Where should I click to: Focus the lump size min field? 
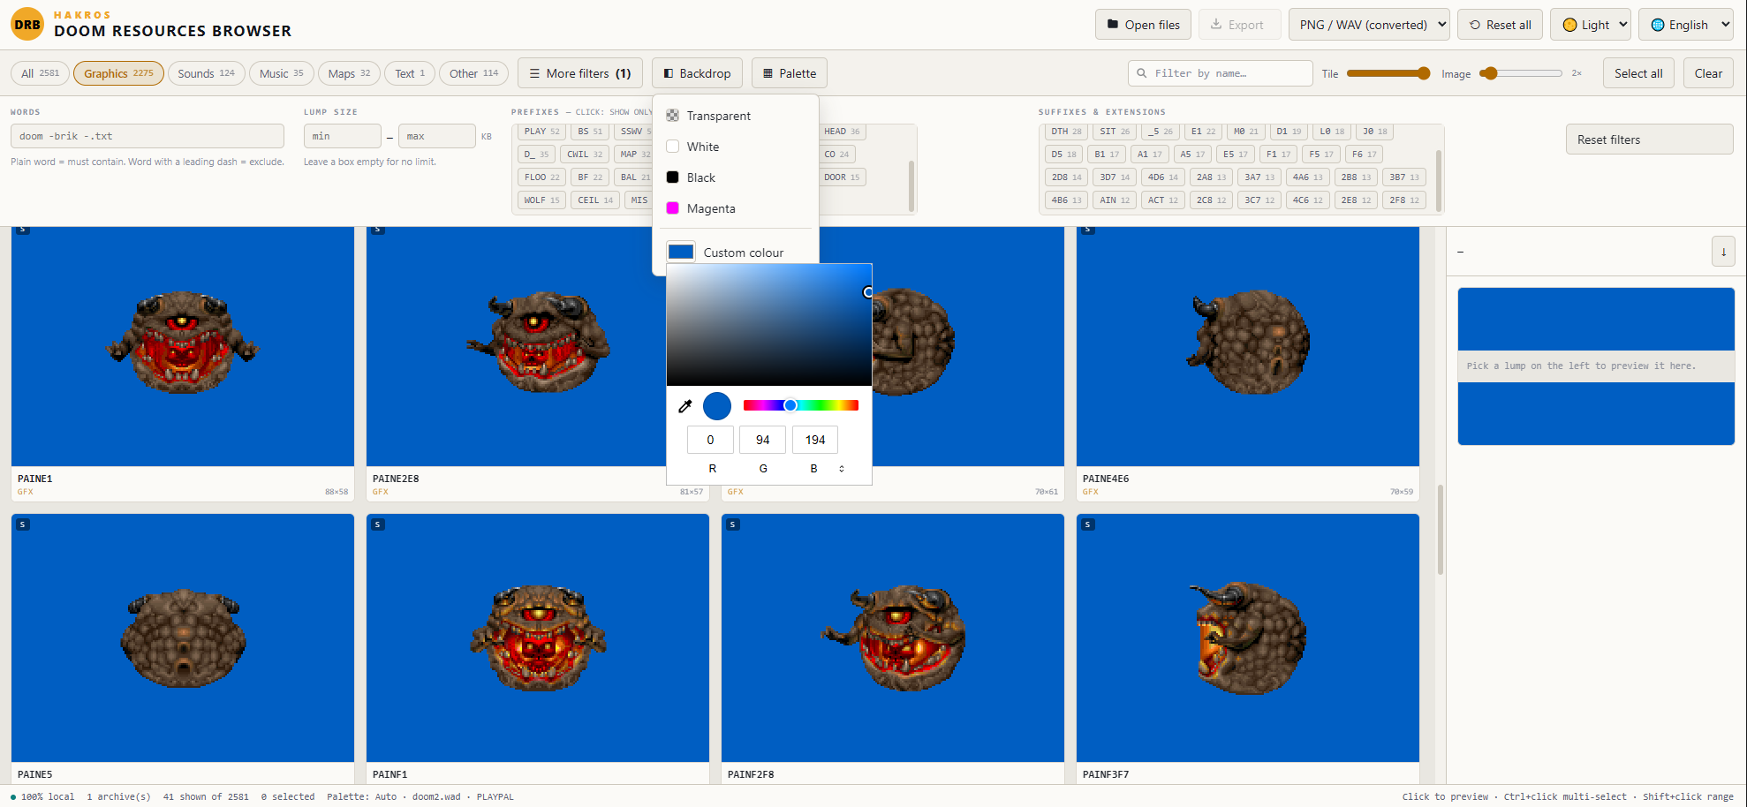pyautogui.click(x=343, y=136)
